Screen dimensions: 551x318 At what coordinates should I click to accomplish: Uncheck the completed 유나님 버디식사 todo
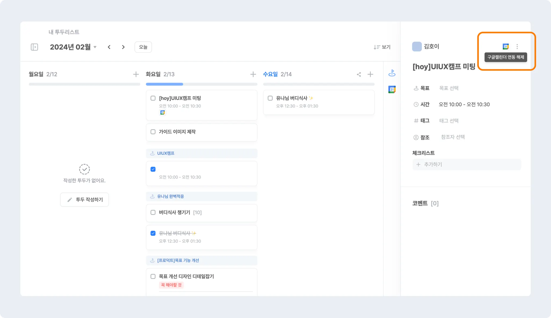click(x=153, y=233)
